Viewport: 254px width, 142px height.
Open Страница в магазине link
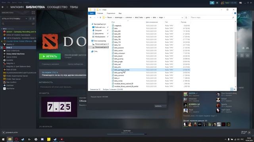tap(50, 64)
